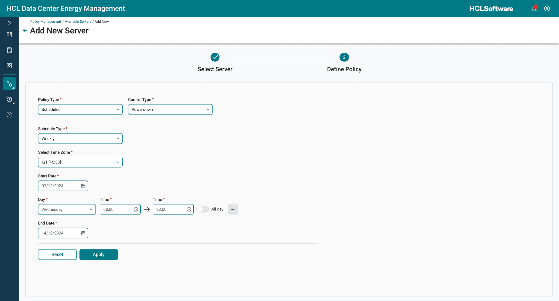Open calendar picker for Start Date

click(83, 186)
